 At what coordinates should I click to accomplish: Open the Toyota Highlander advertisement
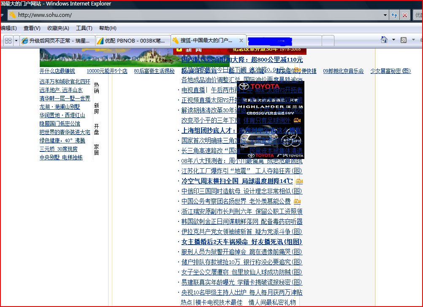[271, 120]
